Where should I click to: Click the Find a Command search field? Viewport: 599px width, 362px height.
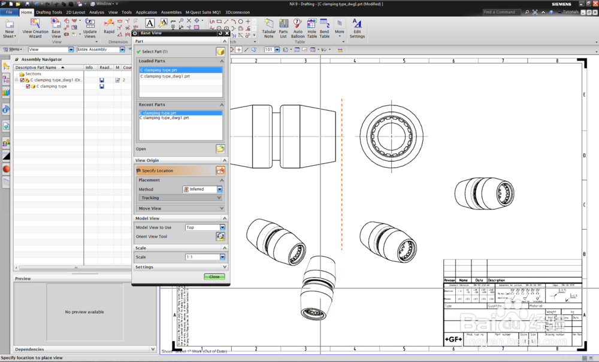502,12
